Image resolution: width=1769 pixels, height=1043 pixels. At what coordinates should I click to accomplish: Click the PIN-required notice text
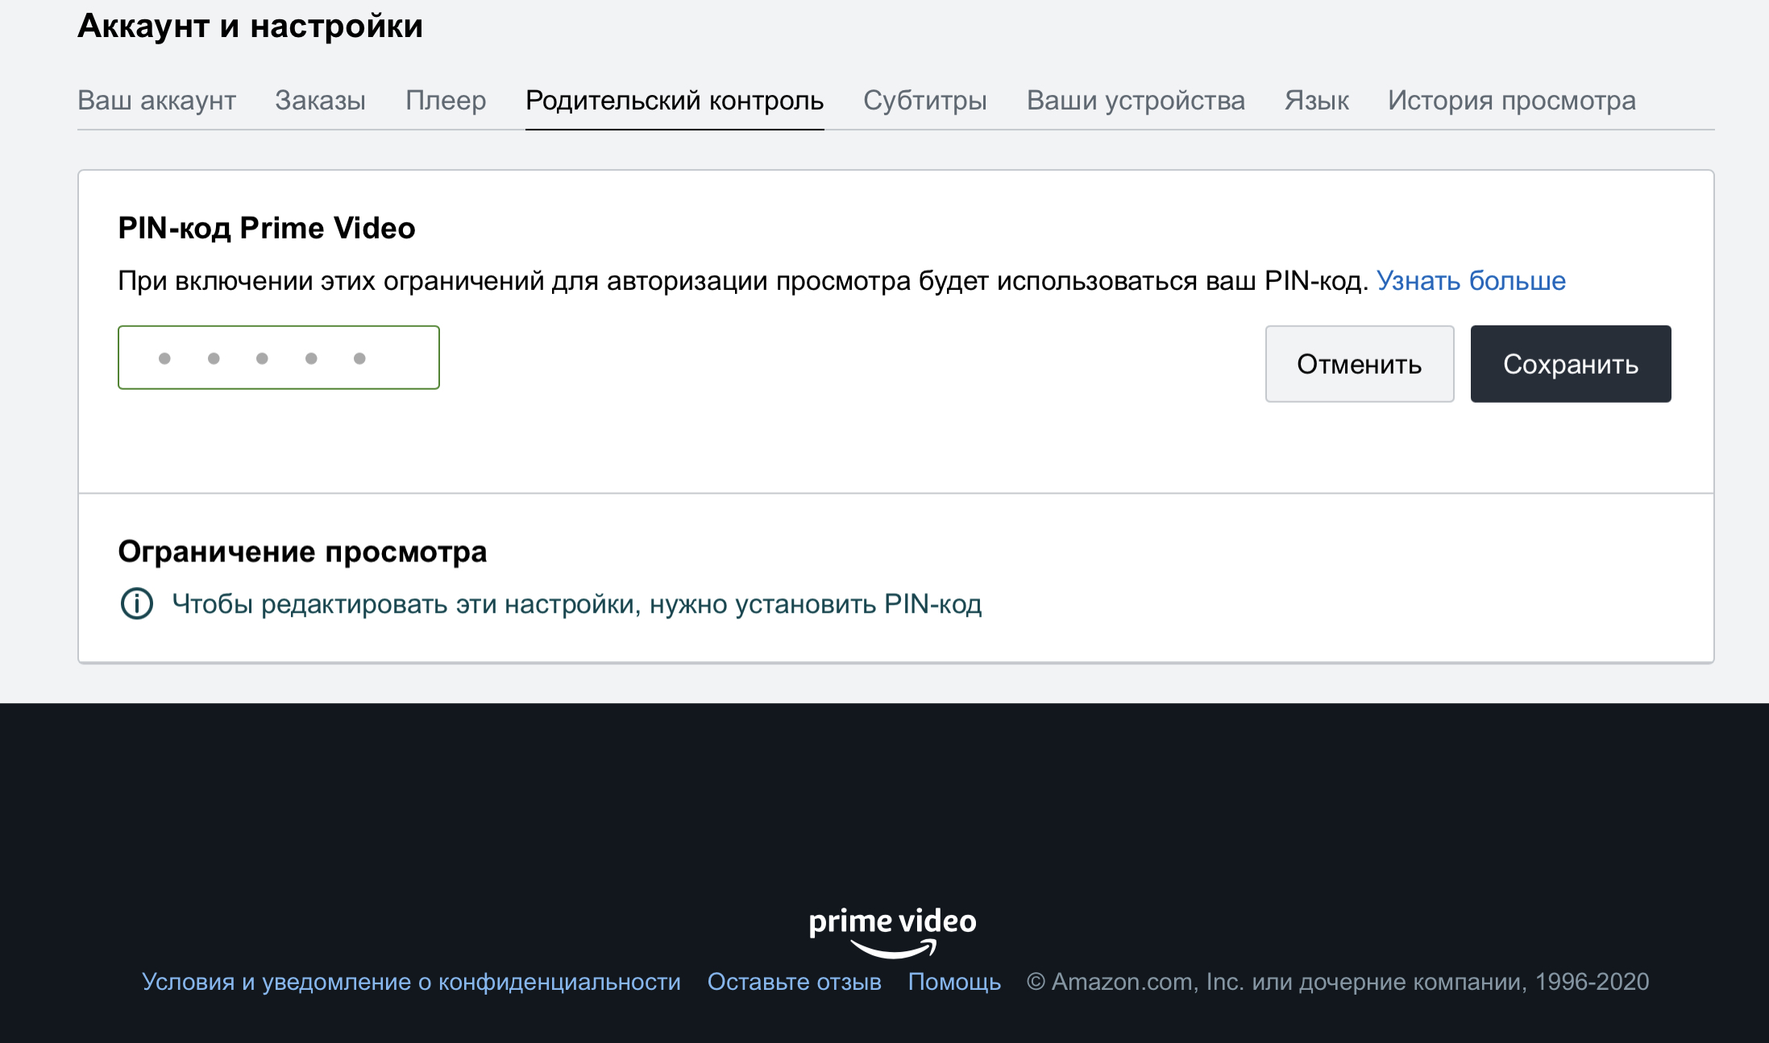tap(576, 604)
